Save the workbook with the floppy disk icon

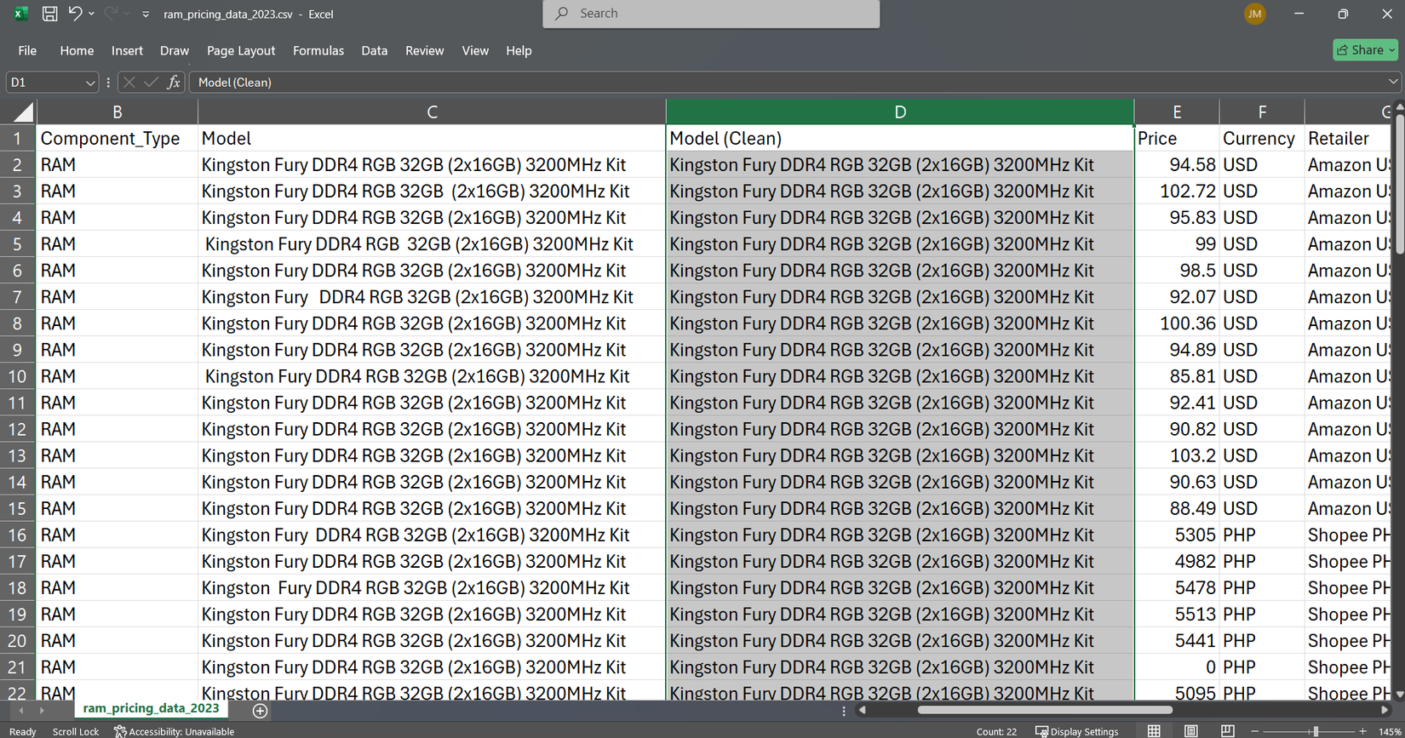pos(49,14)
